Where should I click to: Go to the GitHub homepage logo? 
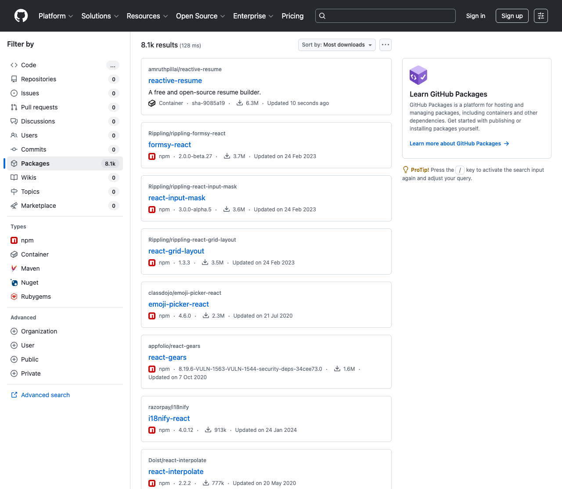[21, 16]
